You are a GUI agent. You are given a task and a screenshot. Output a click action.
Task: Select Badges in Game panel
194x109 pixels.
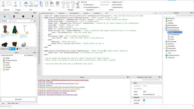point(7,58)
